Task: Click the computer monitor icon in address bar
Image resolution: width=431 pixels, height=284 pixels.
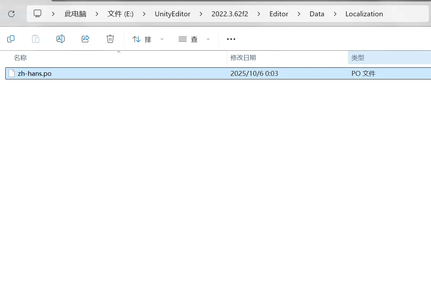Action: click(x=38, y=14)
